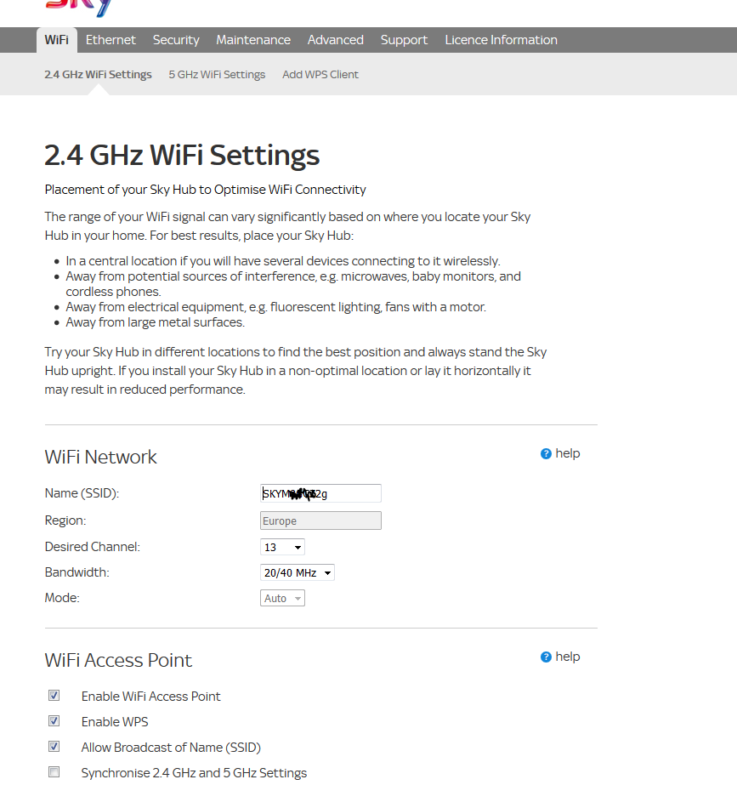The width and height of the screenshot is (737, 785).
Task: Open 5 GHz WiFi Settings page
Action: coord(217,75)
